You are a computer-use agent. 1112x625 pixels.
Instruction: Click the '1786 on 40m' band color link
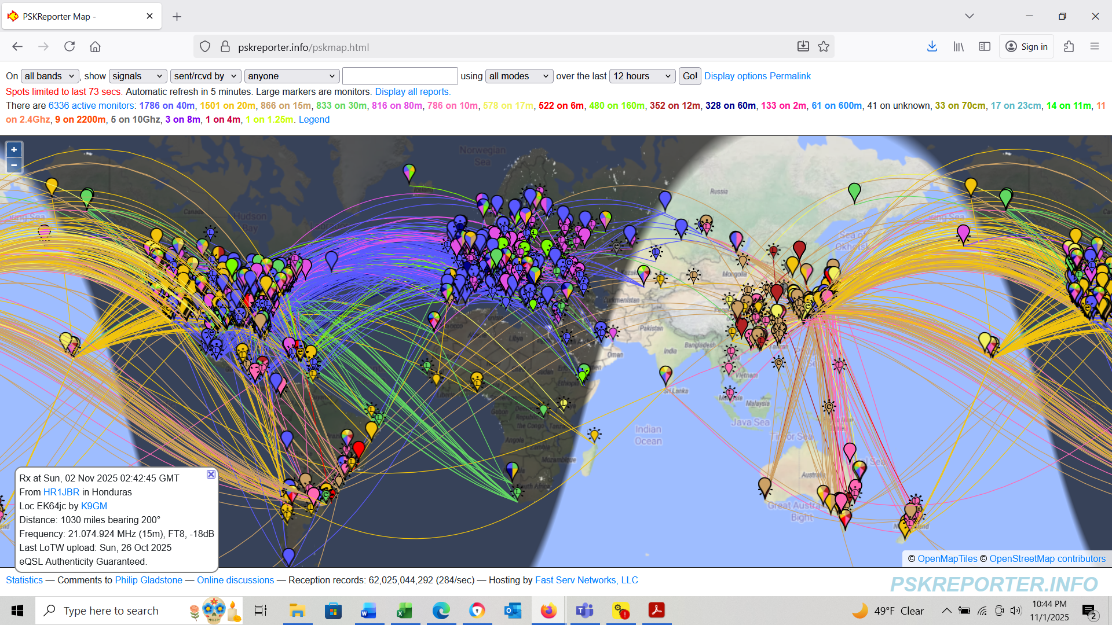(167, 105)
